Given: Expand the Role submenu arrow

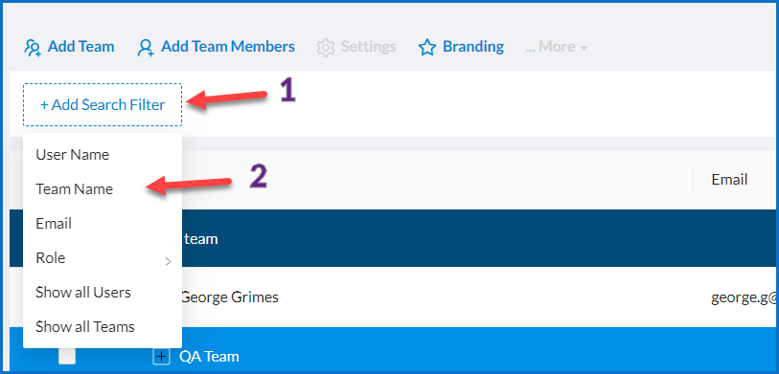Looking at the screenshot, I should (x=169, y=261).
